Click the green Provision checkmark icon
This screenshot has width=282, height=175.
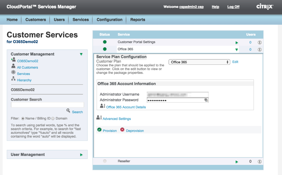(x=99, y=130)
